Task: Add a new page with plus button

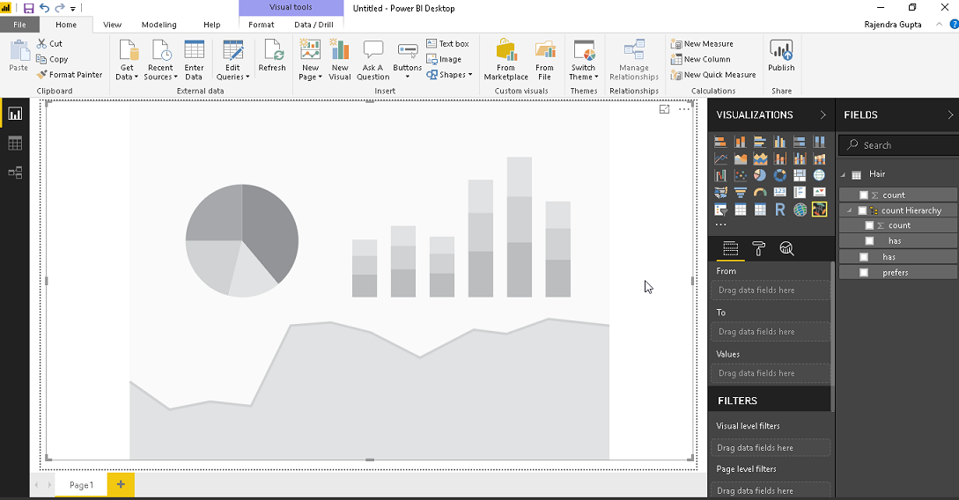Action: pos(121,484)
